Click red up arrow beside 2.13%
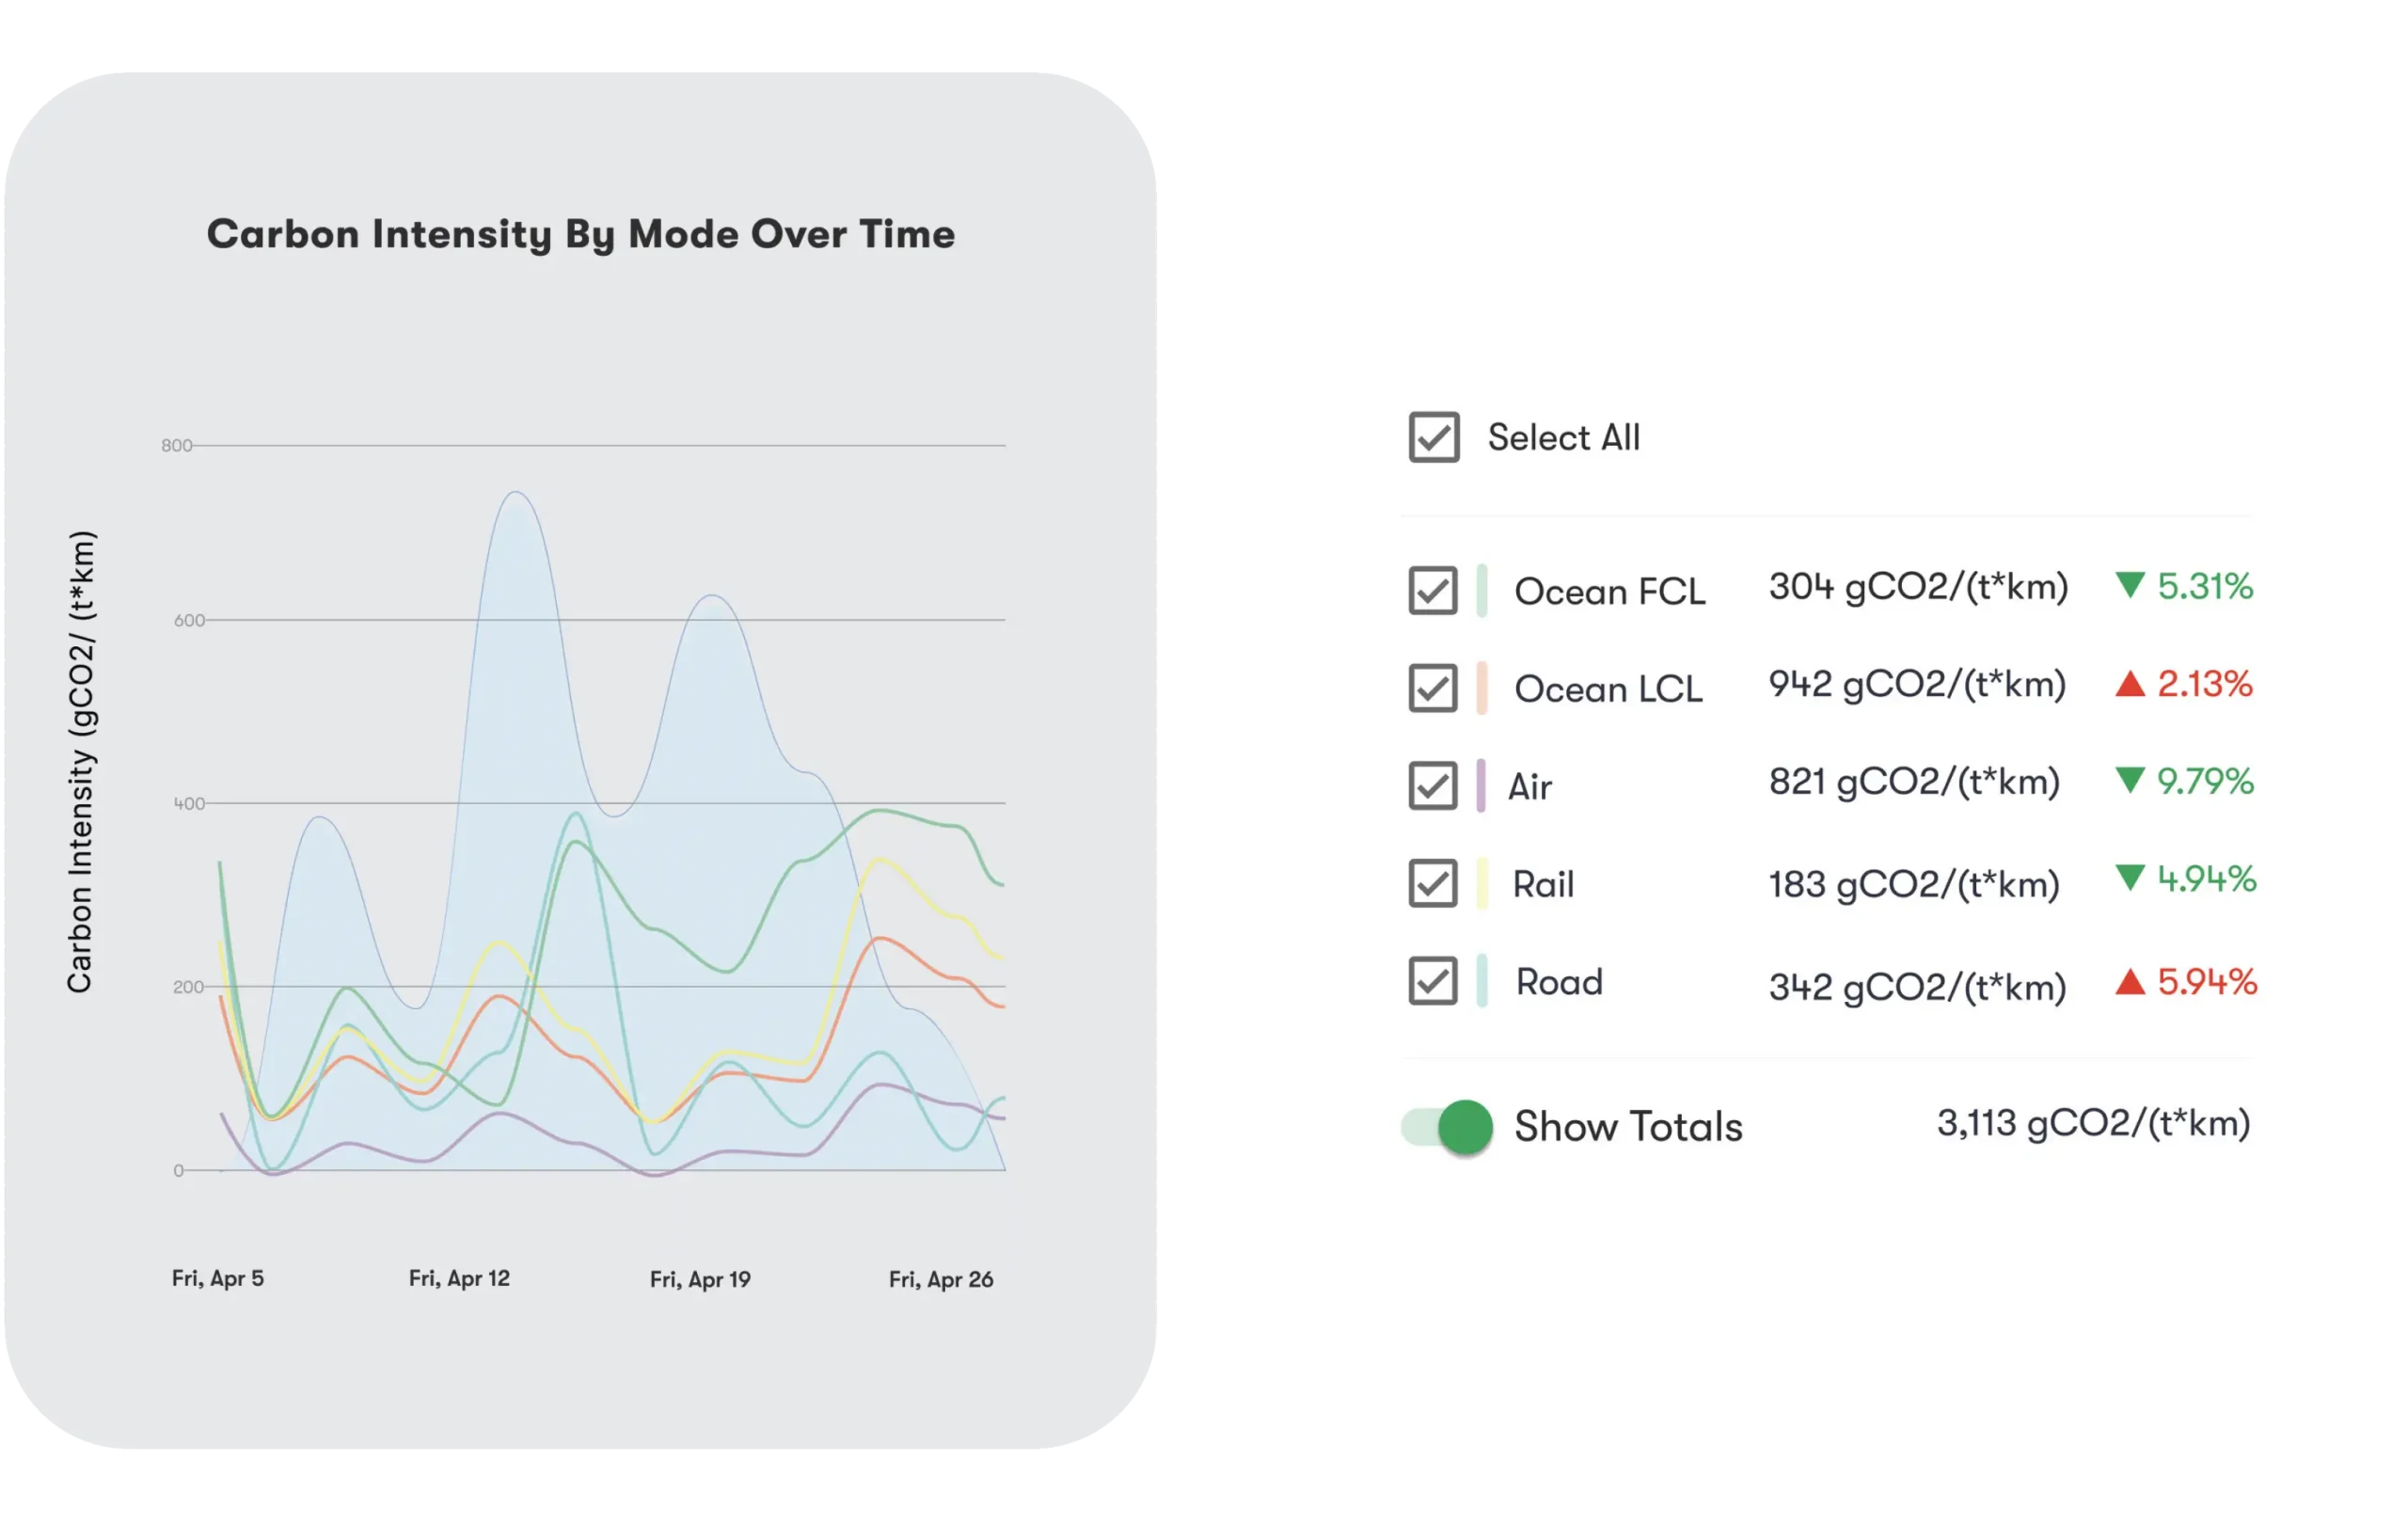 pyautogui.click(x=2130, y=685)
